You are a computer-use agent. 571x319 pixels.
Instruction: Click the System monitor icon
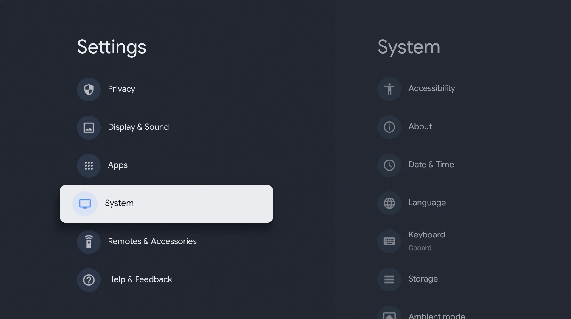click(x=85, y=204)
